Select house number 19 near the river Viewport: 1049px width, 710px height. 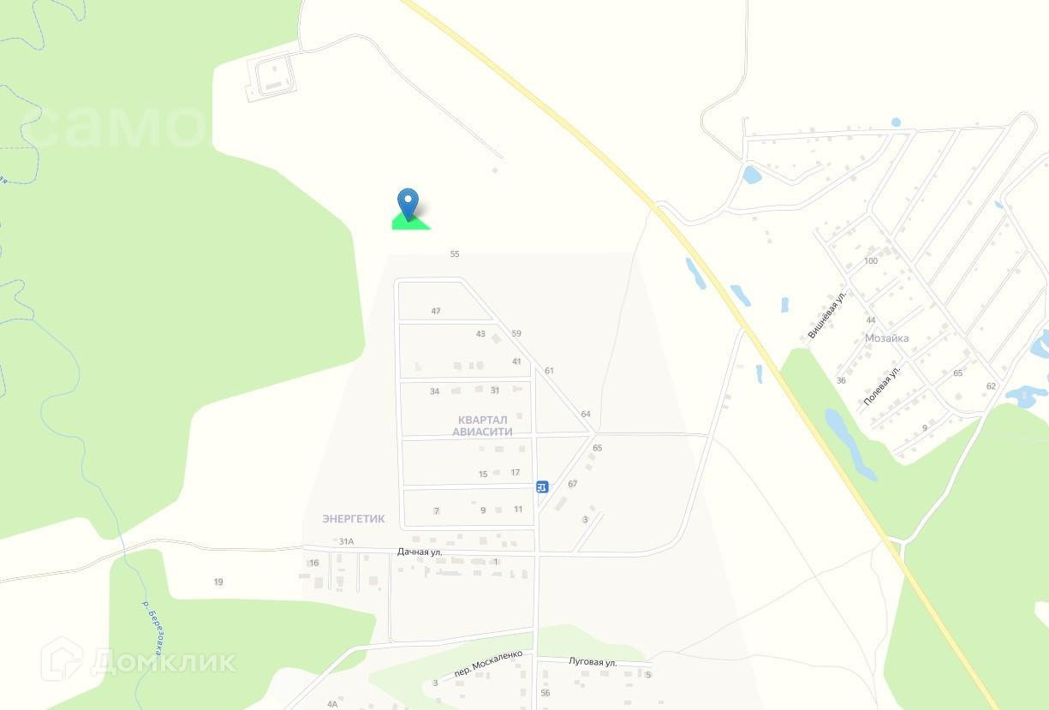[218, 582]
